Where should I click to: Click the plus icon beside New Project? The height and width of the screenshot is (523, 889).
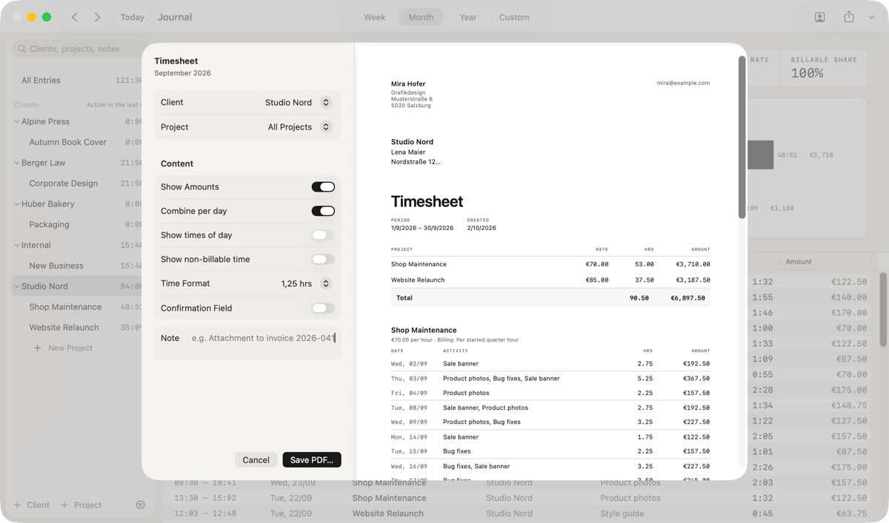(x=38, y=348)
